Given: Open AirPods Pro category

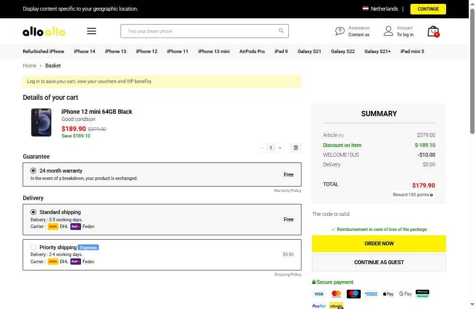Looking at the screenshot, I should click(x=252, y=51).
